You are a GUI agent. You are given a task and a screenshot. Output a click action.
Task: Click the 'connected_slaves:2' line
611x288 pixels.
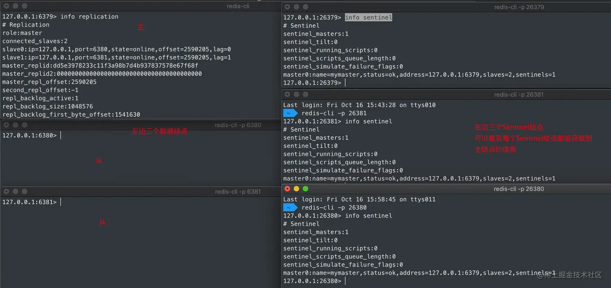(x=35, y=41)
